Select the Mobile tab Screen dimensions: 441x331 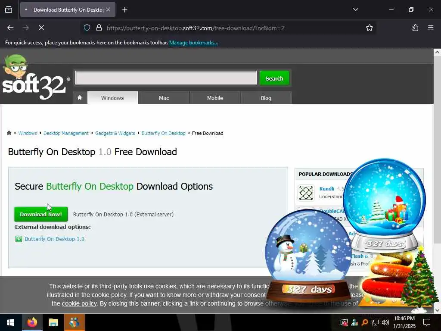215,98
